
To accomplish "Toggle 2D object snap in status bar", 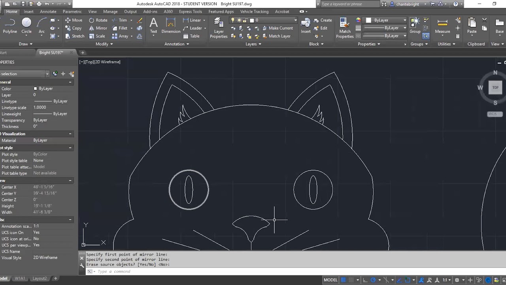I will tap(408, 280).
